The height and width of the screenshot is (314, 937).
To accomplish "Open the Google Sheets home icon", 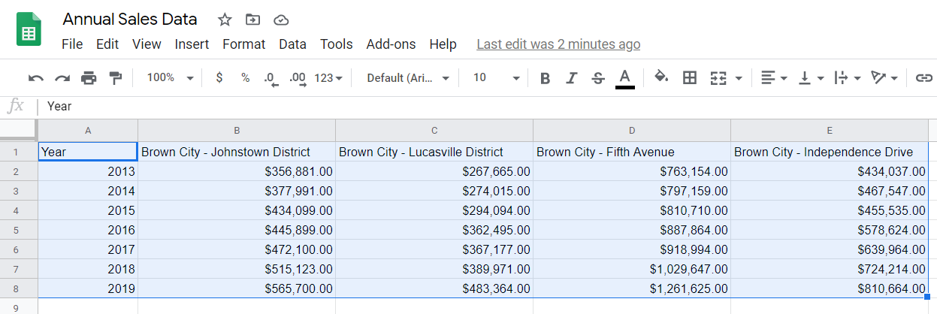I will 29,31.
